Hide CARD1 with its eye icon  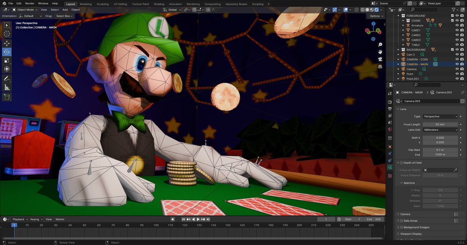tap(457, 30)
